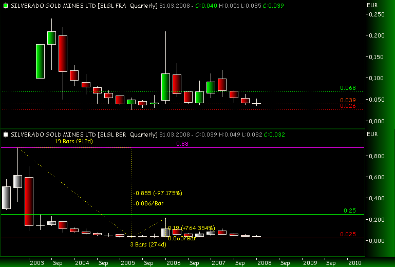Click the 0,150 price scale label
This screenshot has width=395, height=267.
pyautogui.click(x=377, y=57)
